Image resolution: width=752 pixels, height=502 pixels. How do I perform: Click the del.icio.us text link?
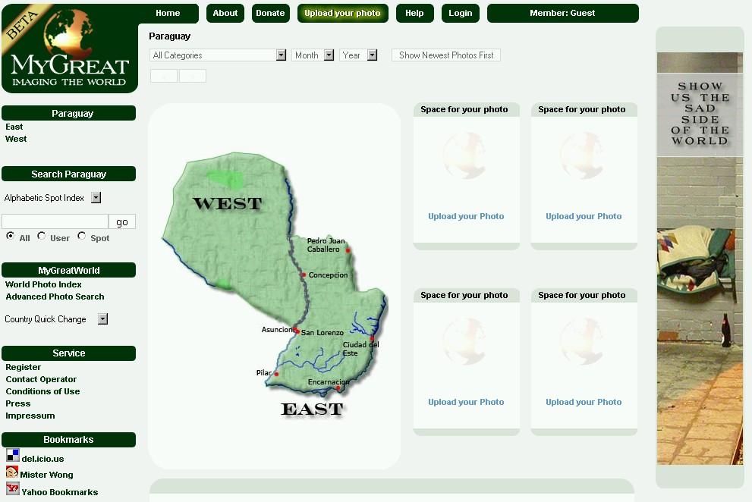coord(42,458)
